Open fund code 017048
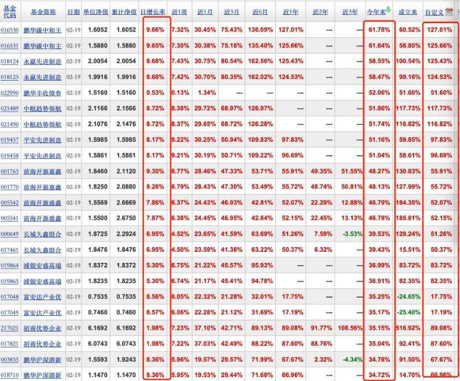Image resolution: width=460 pixels, height=381 pixels. click(10, 297)
